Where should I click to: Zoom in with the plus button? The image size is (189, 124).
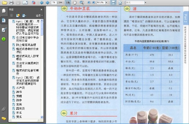[x=94, y=3]
